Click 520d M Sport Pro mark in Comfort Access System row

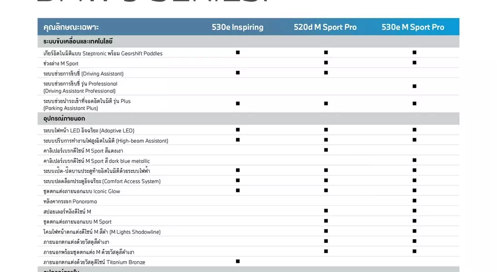tap(326, 180)
